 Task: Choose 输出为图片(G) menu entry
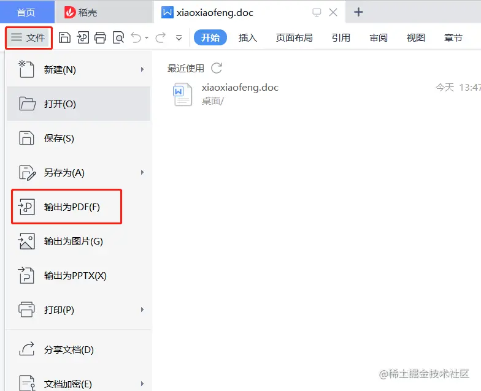79,241
